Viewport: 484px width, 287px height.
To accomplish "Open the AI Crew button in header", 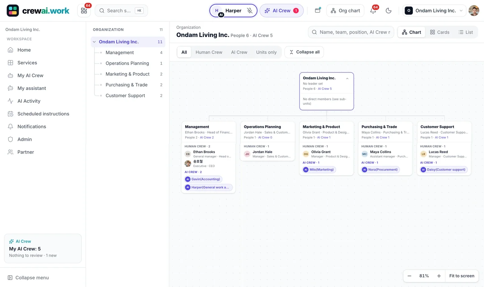I will (x=282, y=11).
